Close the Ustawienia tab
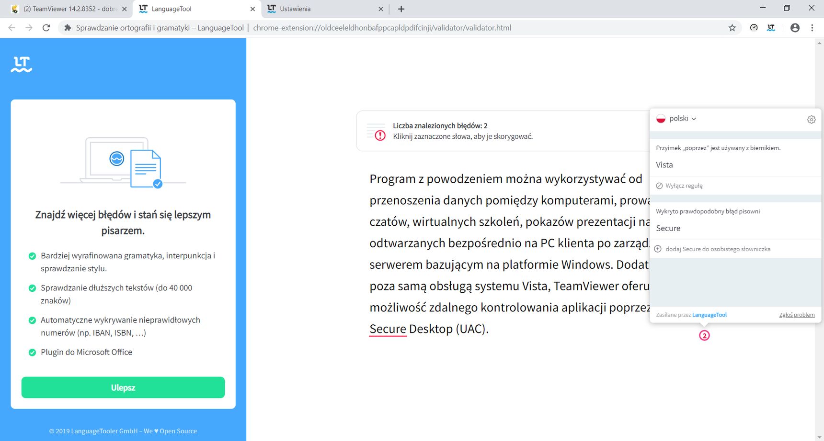 381,9
